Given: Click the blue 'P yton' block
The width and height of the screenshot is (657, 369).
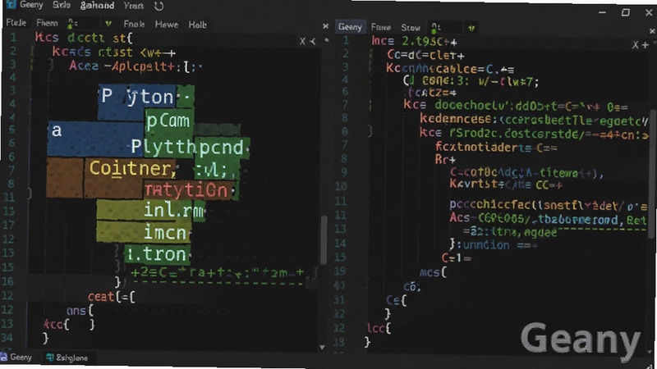Looking at the screenshot, I should pyautogui.click(x=137, y=97).
